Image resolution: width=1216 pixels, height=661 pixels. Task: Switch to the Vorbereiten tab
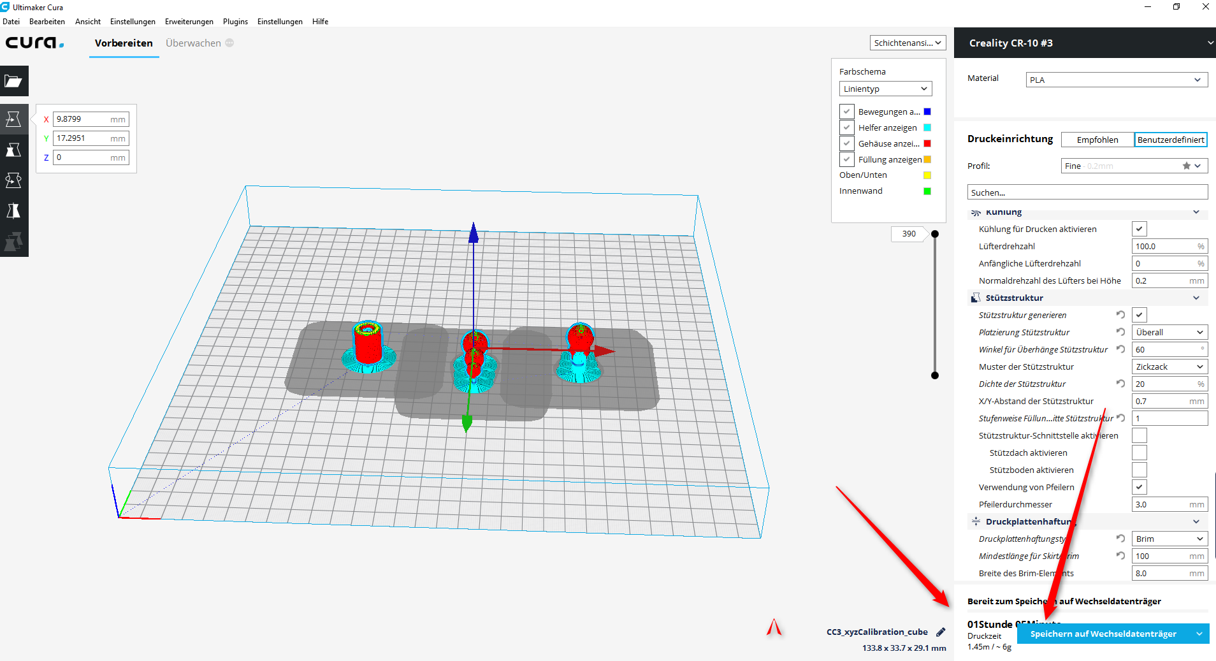124,43
